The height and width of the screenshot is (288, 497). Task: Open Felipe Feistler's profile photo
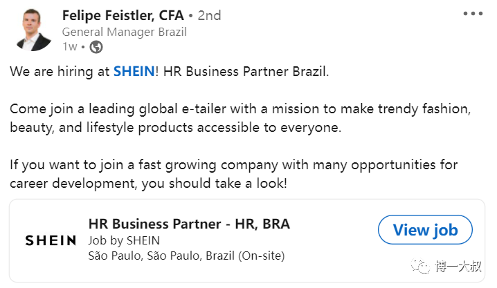[x=32, y=30]
